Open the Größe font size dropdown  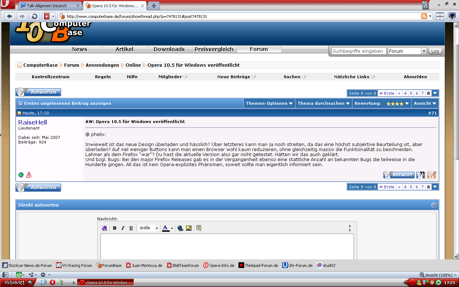pos(148,228)
